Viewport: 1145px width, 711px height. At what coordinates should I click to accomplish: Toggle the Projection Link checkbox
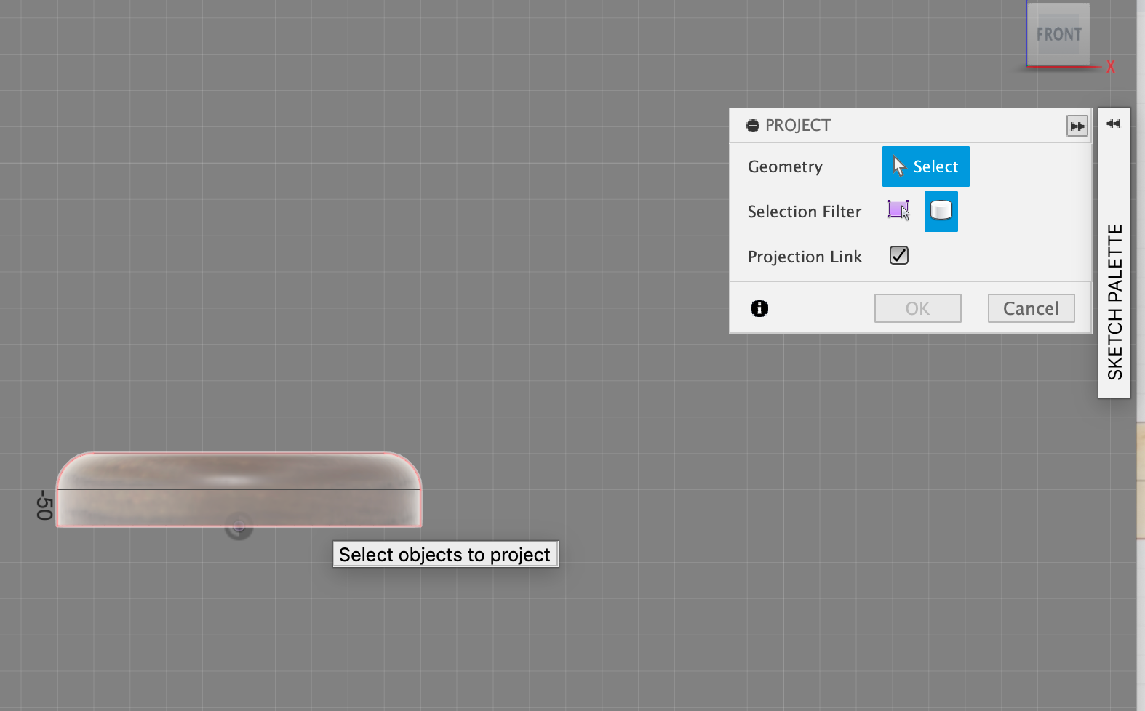click(899, 255)
